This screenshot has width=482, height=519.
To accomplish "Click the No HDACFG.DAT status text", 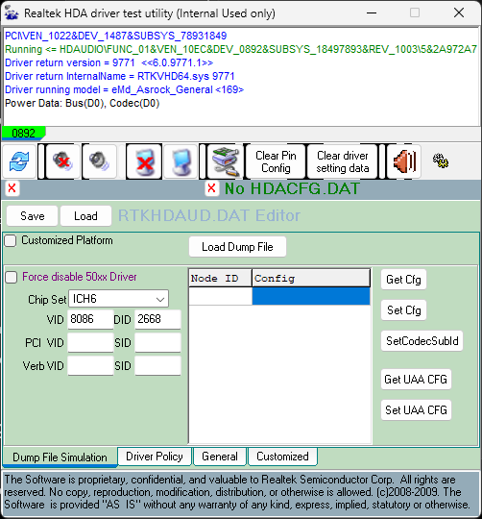I will click(x=292, y=188).
